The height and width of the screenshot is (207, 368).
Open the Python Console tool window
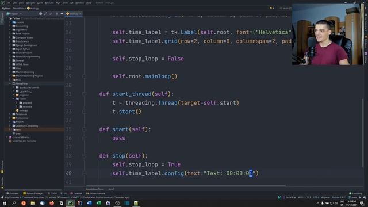pyautogui.click(x=95, y=193)
